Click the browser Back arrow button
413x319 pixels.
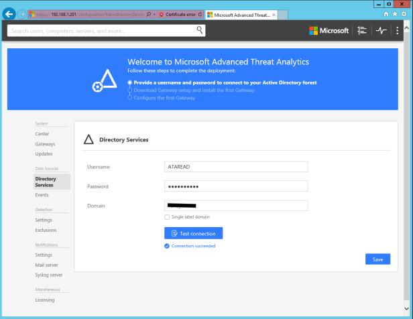9,14
